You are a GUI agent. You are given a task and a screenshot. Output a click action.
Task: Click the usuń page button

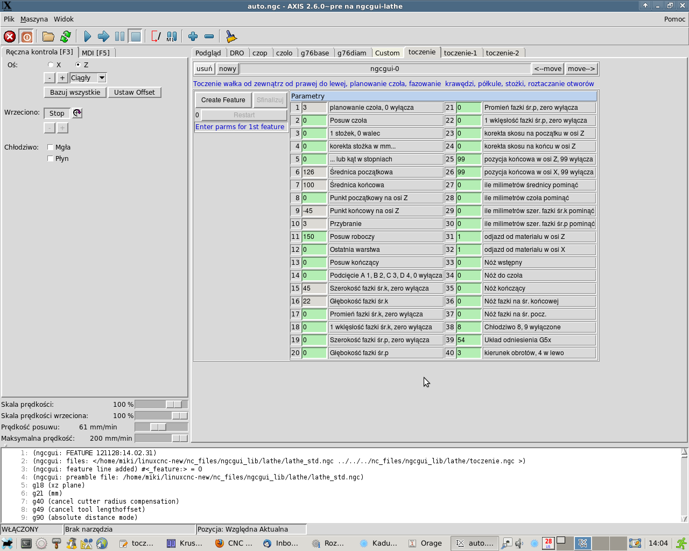(205, 69)
